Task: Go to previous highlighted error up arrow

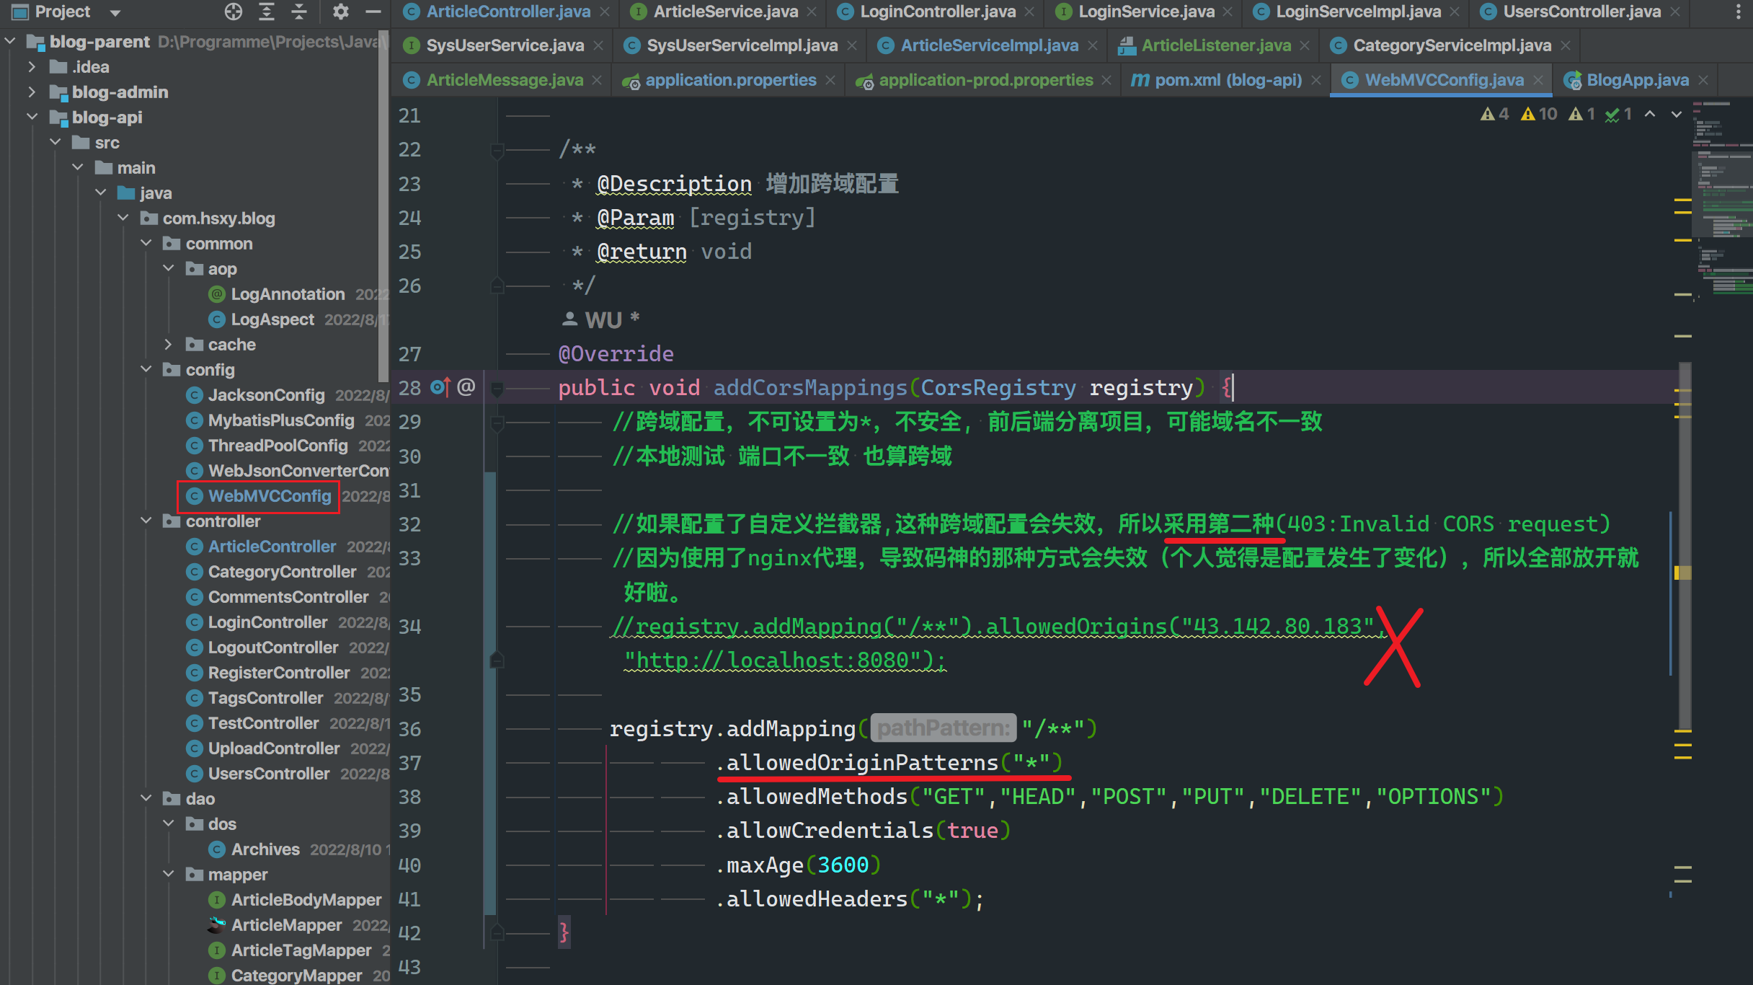Action: coord(1650,114)
